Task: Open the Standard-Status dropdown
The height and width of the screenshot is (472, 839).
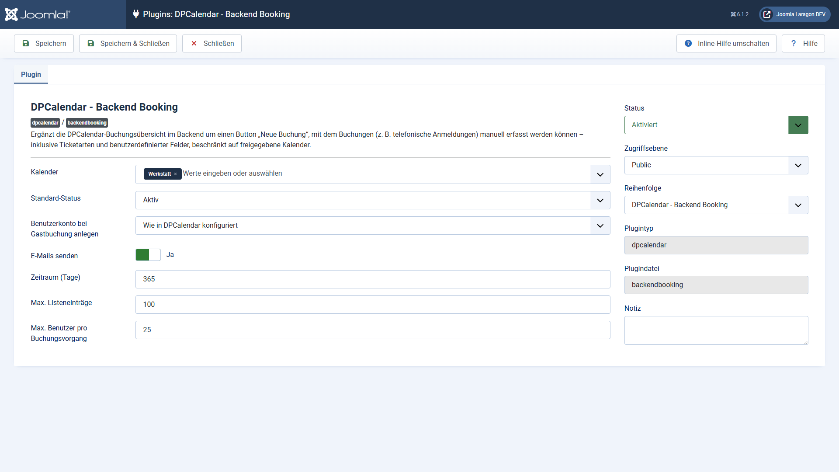Action: 373,200
